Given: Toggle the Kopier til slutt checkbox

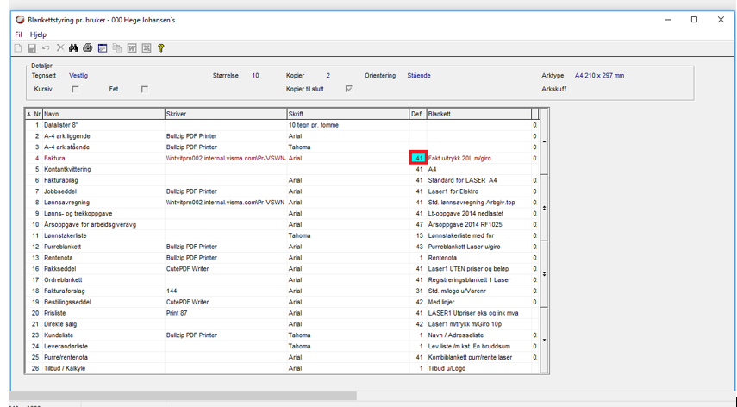Looking at the screenshot, I should coord(348,89).
